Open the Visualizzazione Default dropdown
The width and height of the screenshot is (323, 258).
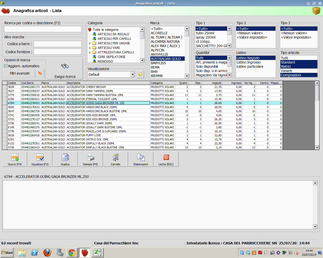coord(133,74)
